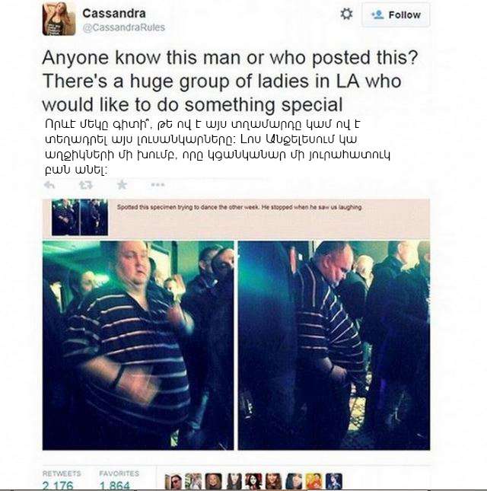The height and width of the screenshot is (491, 487).
Task: Open first retweeter avatar with sunglasses
Action: (x=173, y=482)
